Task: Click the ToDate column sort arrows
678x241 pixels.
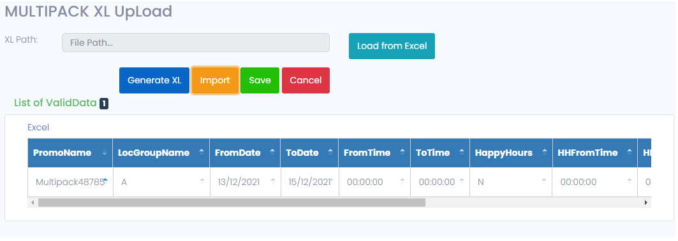Action: 330,153
